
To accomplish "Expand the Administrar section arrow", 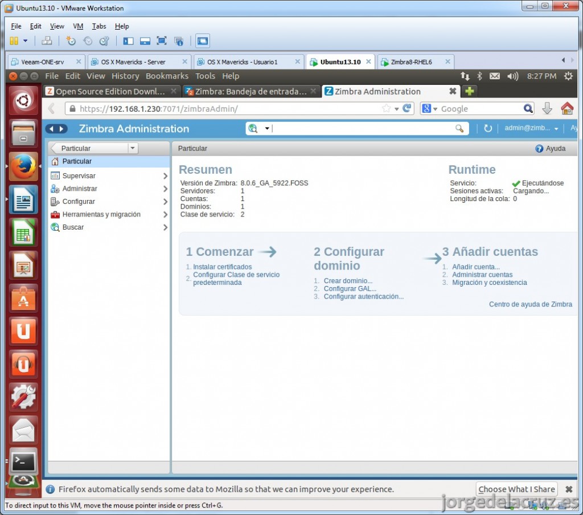I will (x=166, y=189).
